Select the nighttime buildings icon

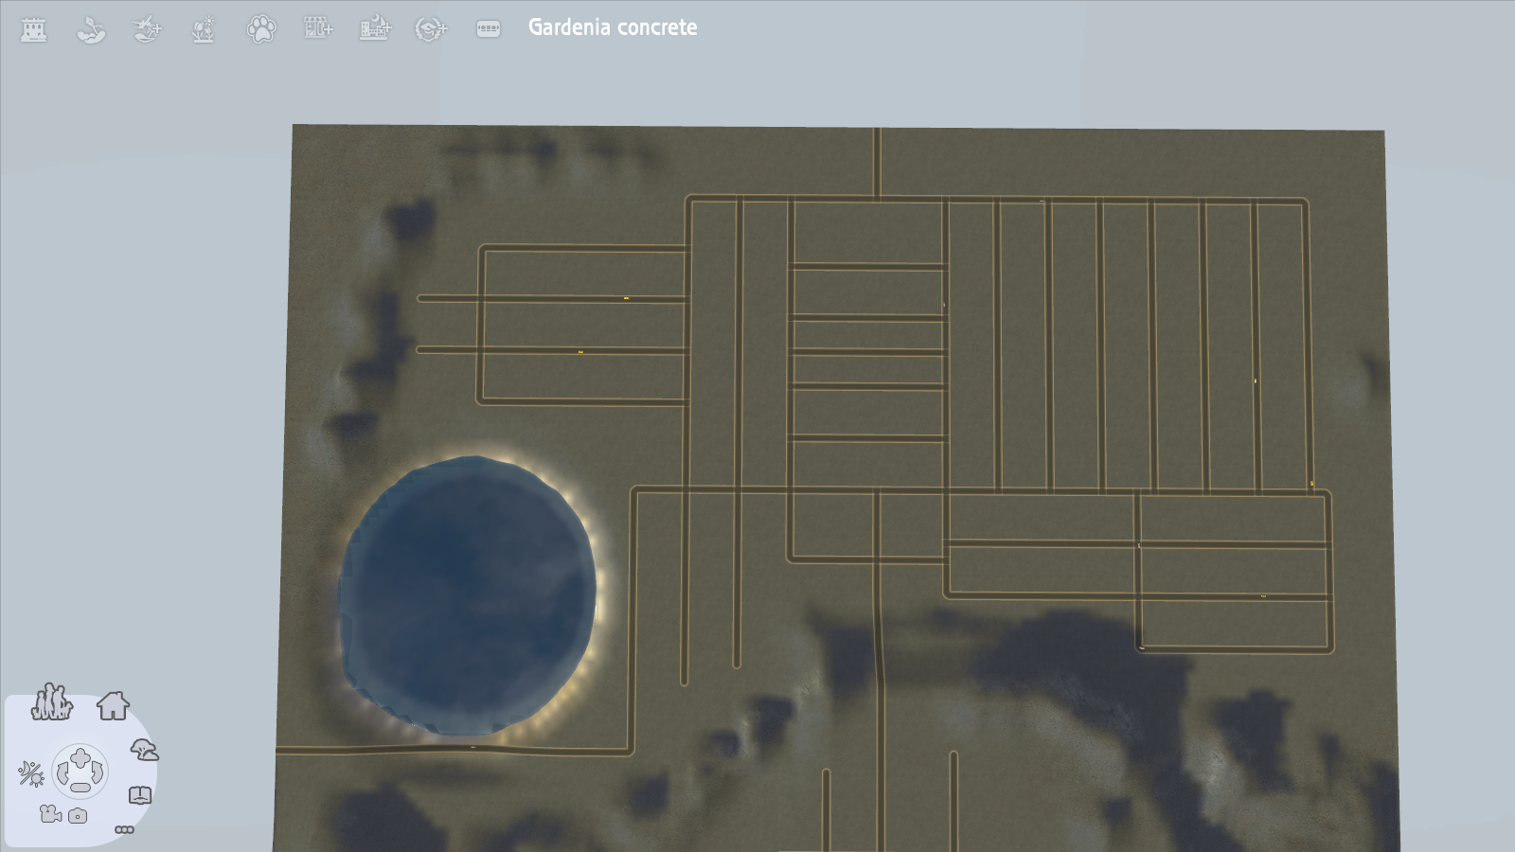pyautogui.click(x=376, y=28)
